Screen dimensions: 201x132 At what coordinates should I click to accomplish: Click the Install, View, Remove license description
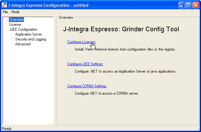point(125,49)
